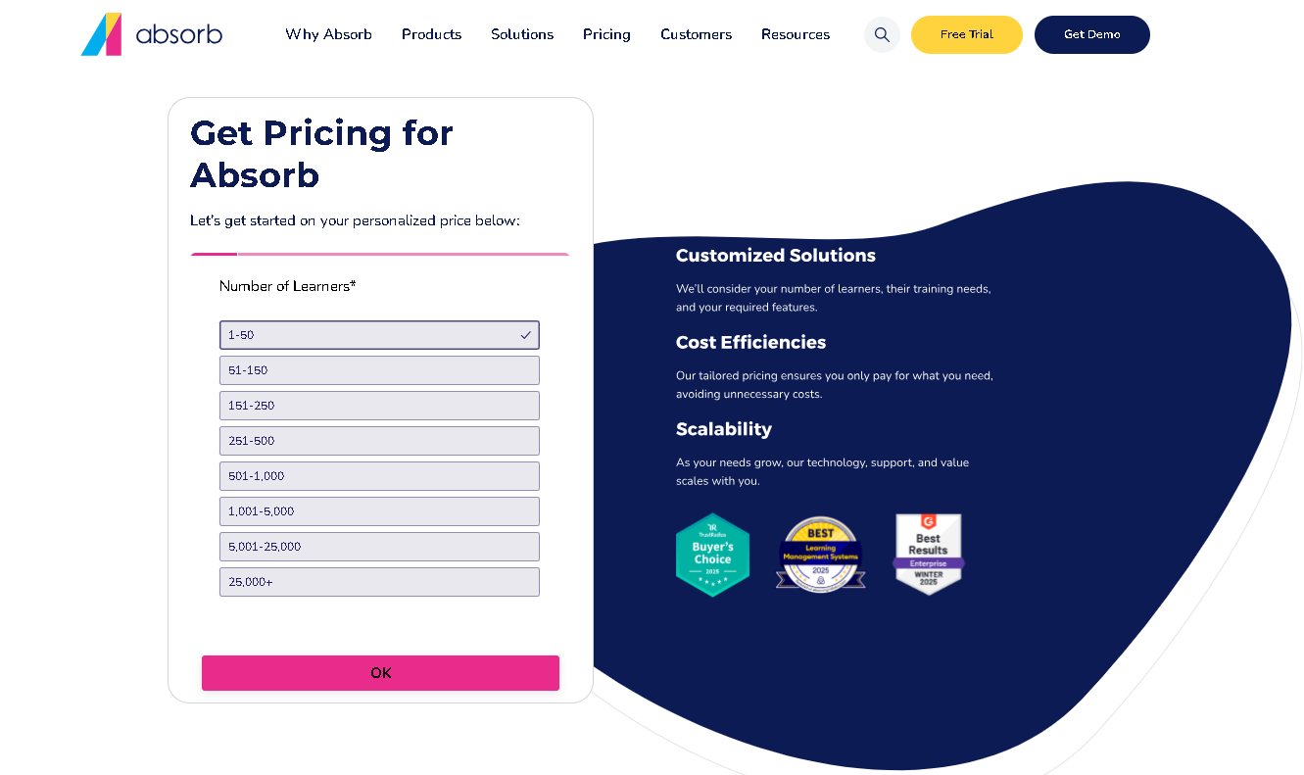Select the 5,001-25,000 learners option
This screenshot has height=775, width=1304.
[379, 547]
